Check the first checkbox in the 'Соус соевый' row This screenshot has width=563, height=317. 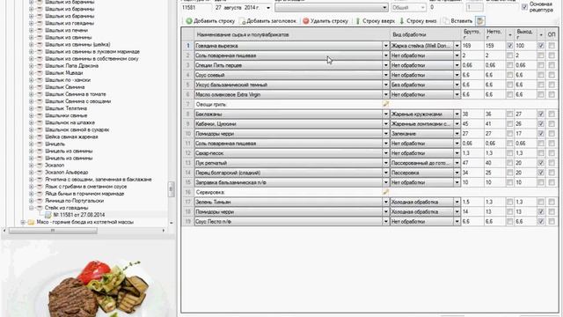point(510,75)
